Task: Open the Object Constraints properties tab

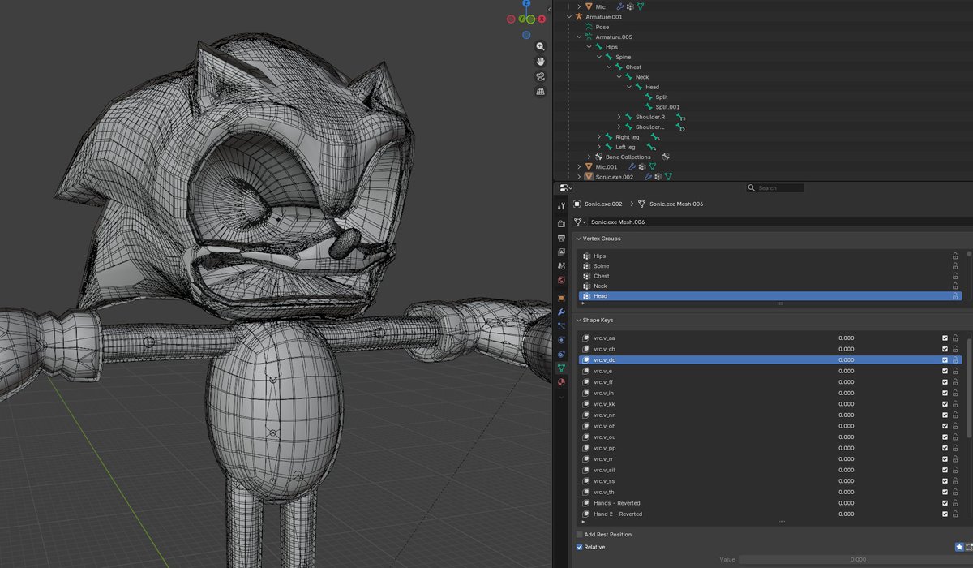Action: 561,354
